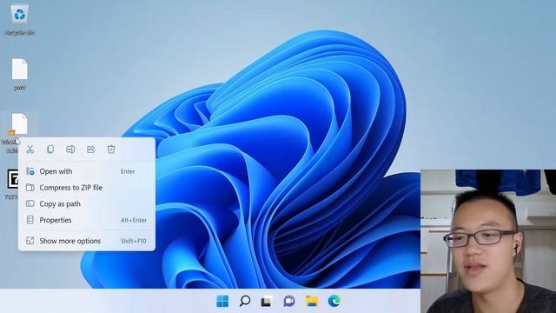This screenshot has height=313, width=556.
Task: Launch the Chat icon on taskbar
Action: [x=289, y=302]
